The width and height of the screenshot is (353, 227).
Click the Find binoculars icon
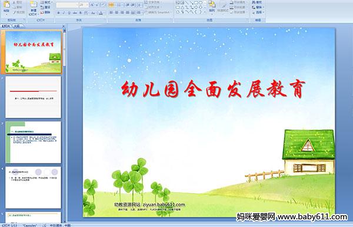pos(257,2)
